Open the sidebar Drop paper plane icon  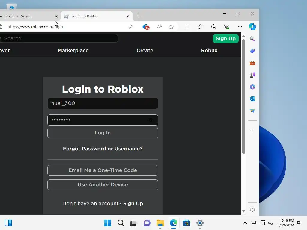(252, 111)
